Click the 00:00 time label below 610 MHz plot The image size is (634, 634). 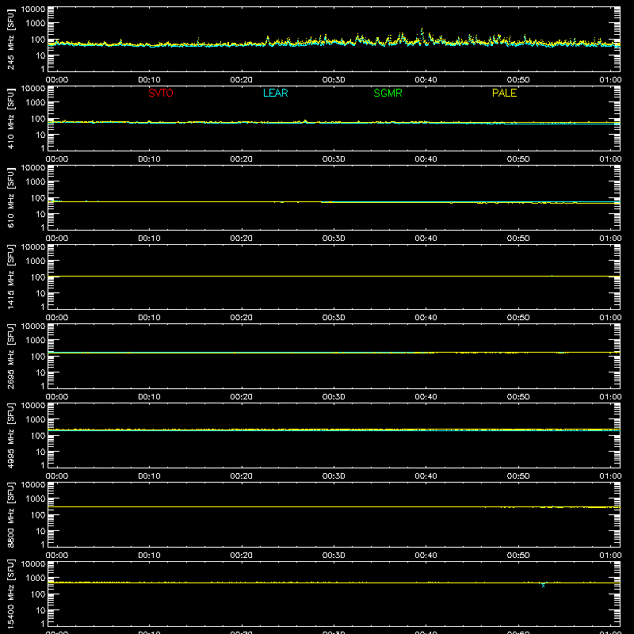click(57, 239)
